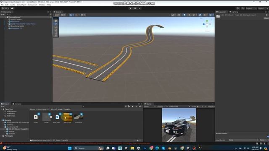269x151 pixels.
Task: Switch to the Hierarchy tab
Action: coord(6,12)
